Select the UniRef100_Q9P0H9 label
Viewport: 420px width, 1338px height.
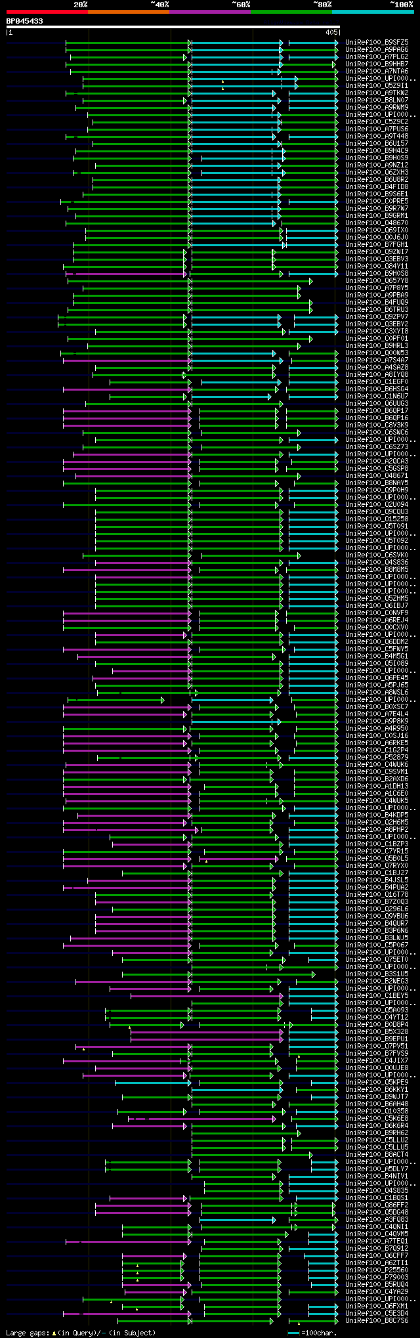(377, 490)
